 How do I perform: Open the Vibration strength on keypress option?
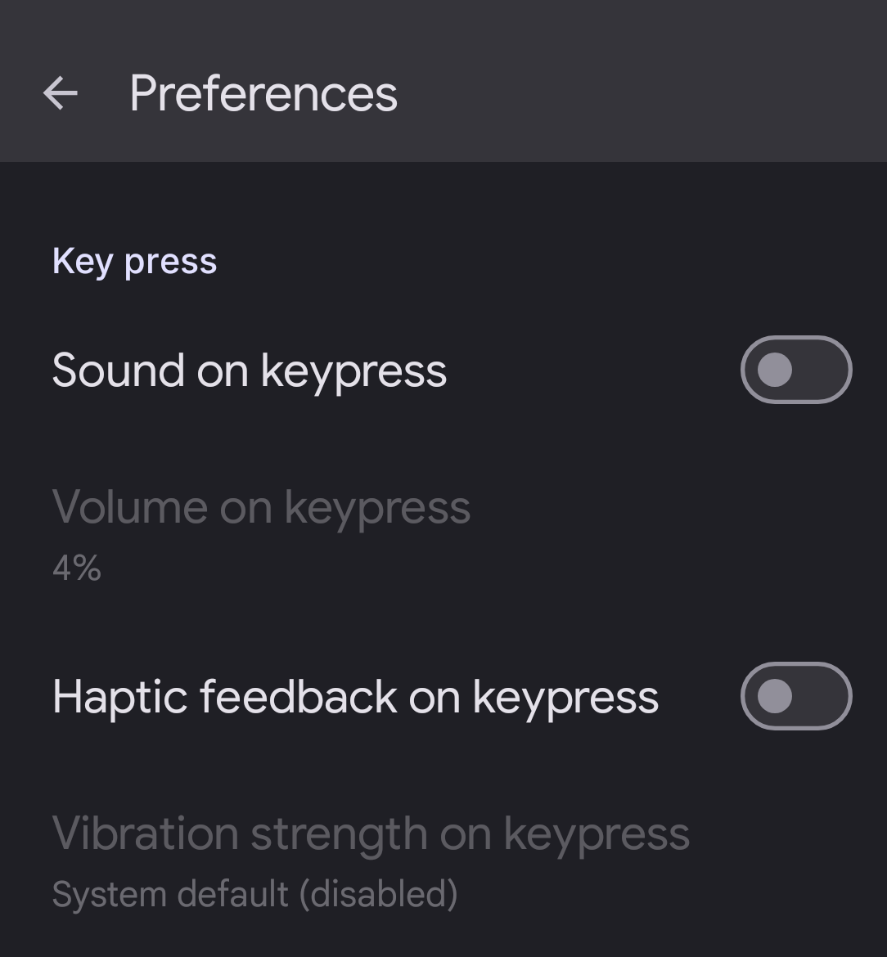point(371,834)
